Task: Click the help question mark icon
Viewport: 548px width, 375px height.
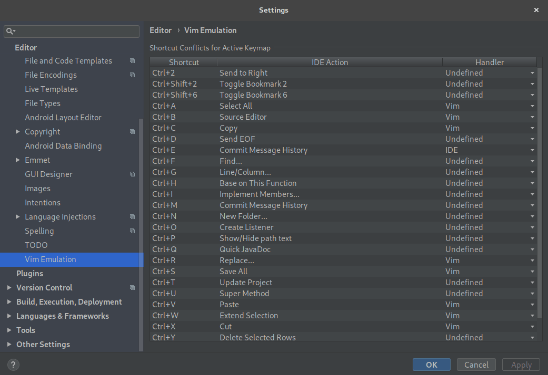Action: [13, 364]
